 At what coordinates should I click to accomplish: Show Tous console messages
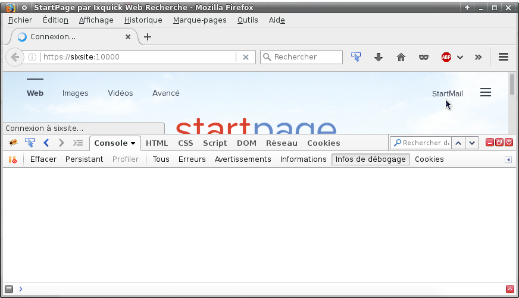(161, 159)
